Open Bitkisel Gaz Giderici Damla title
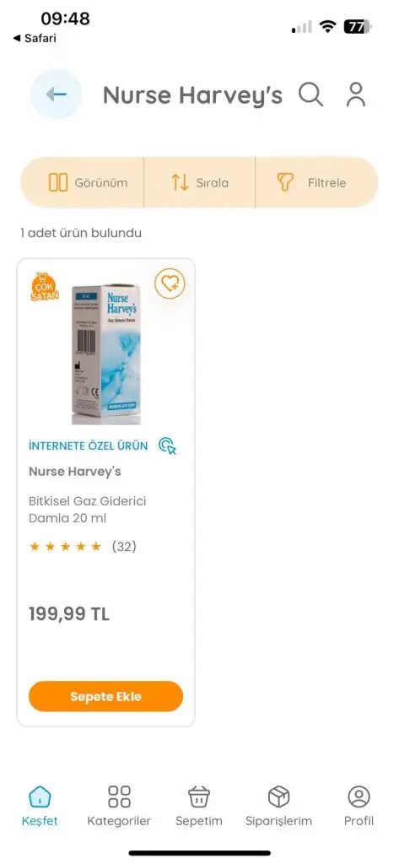The height and width of the screenshot is (864, 399). (x=87, y=510)
